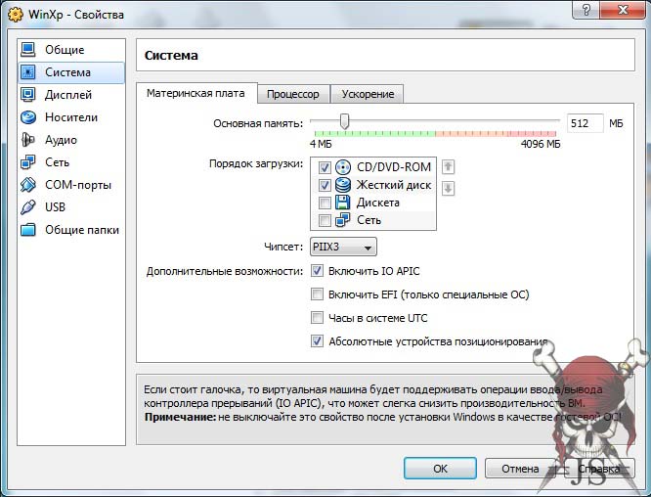651x497 pixels.
Task: Click the CD/DVD-ROM disc icon in boot order
Action: 343,167
